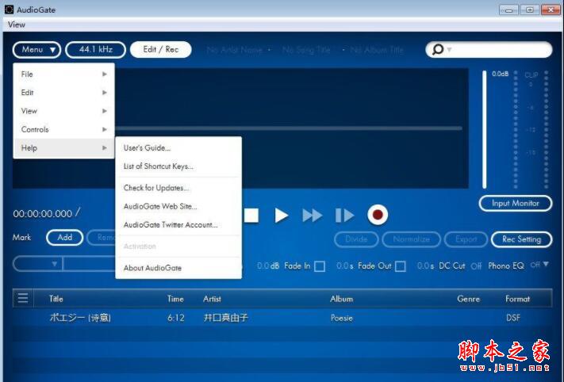
Task: Click the search magnifier icon
Action: 437,49
